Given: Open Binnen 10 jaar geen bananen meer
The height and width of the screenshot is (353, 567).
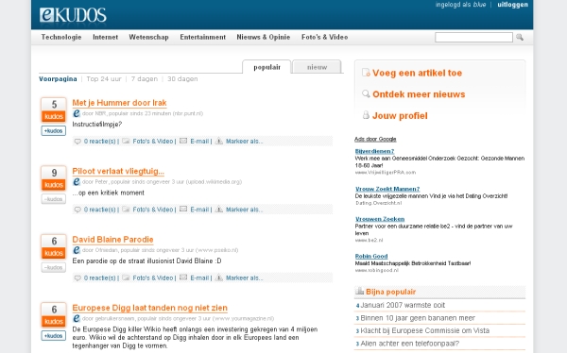Looking at the screenshot, I should pyautogui.click(x=418, y=318).
